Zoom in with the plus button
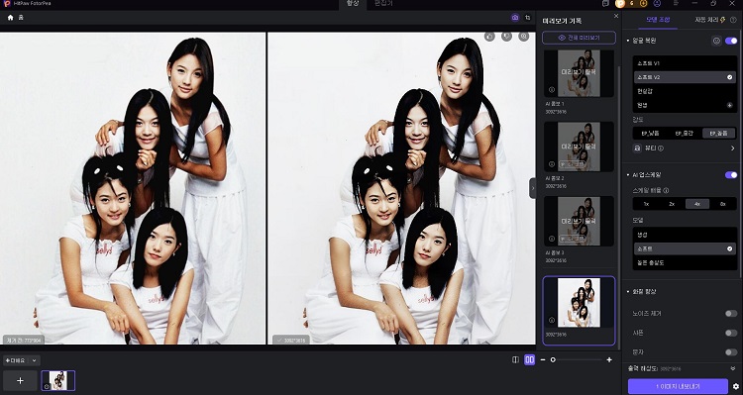This screenshot has height=395, width=743. pos(609,360)
